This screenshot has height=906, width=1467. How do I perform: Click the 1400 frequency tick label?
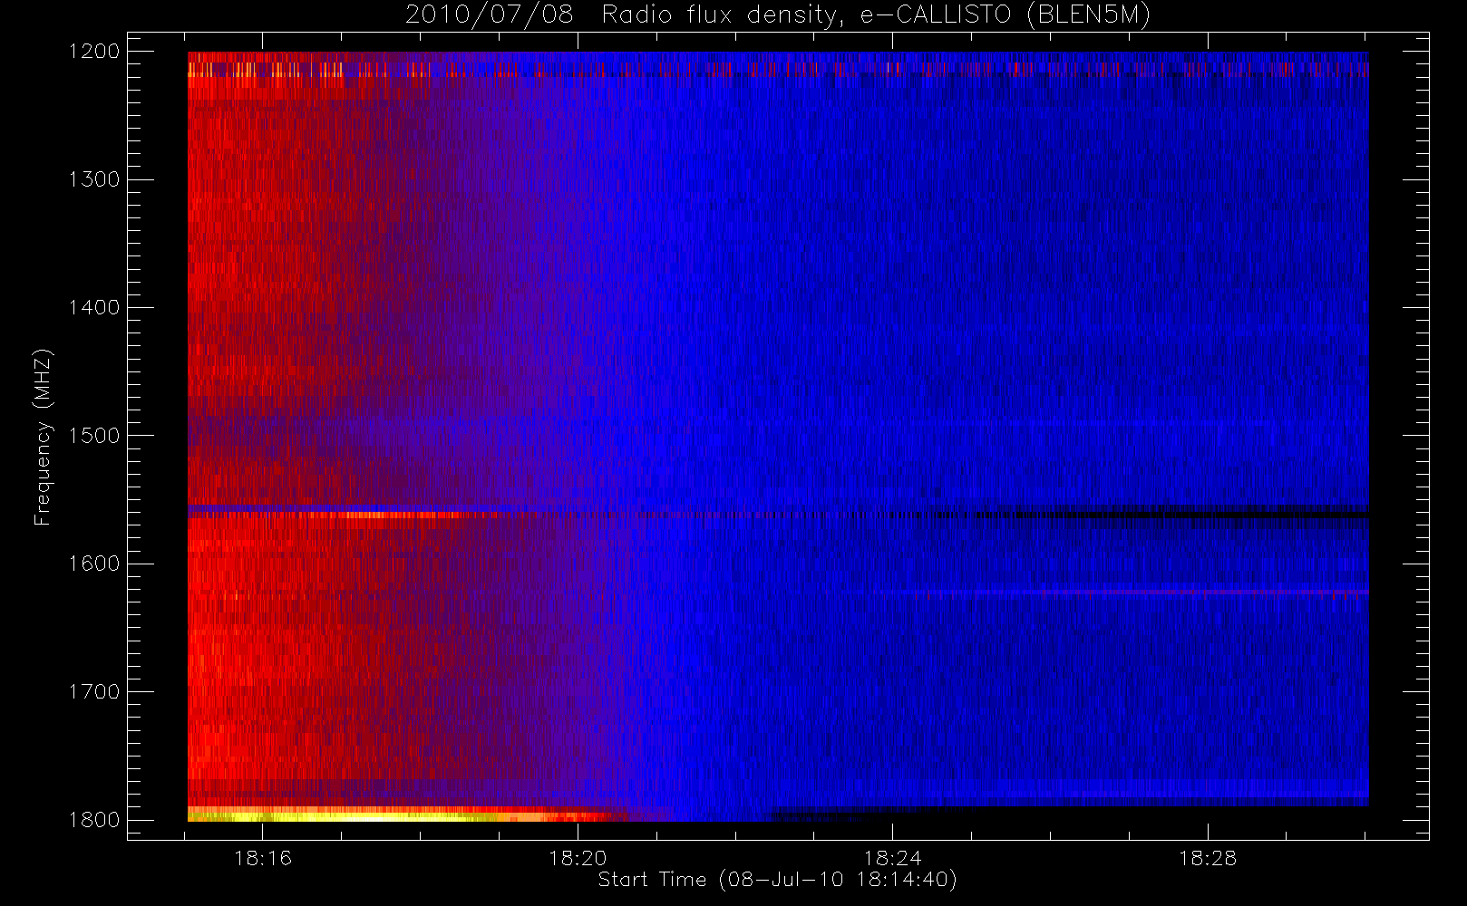(94, 308)
